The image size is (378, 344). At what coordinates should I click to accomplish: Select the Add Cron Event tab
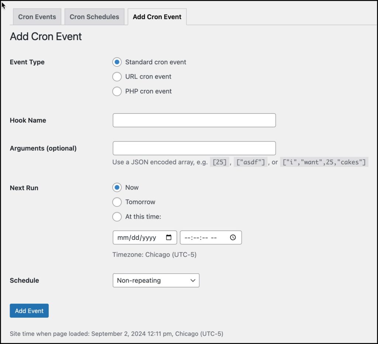157,17
